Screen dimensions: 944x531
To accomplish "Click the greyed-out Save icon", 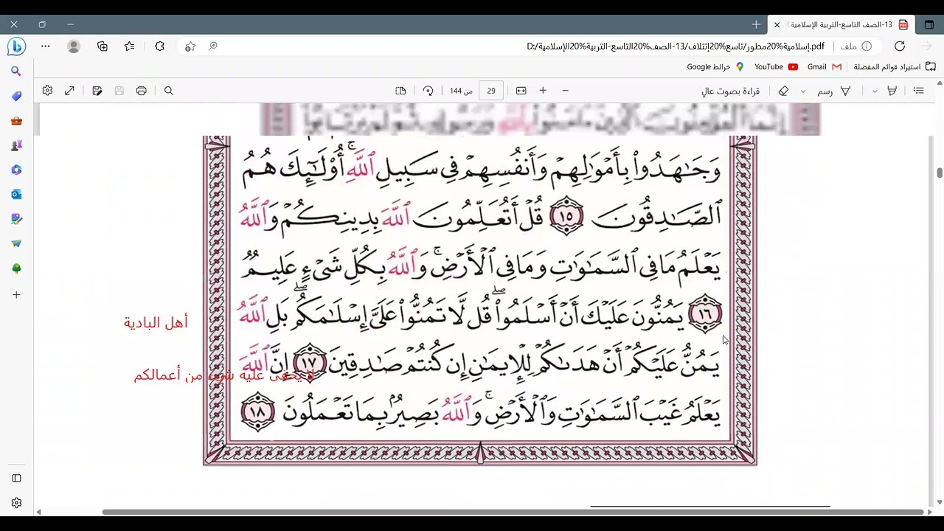I will 119,91.
